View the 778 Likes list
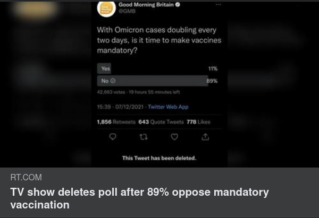This screenshot has height=218, width=319. 199,122
